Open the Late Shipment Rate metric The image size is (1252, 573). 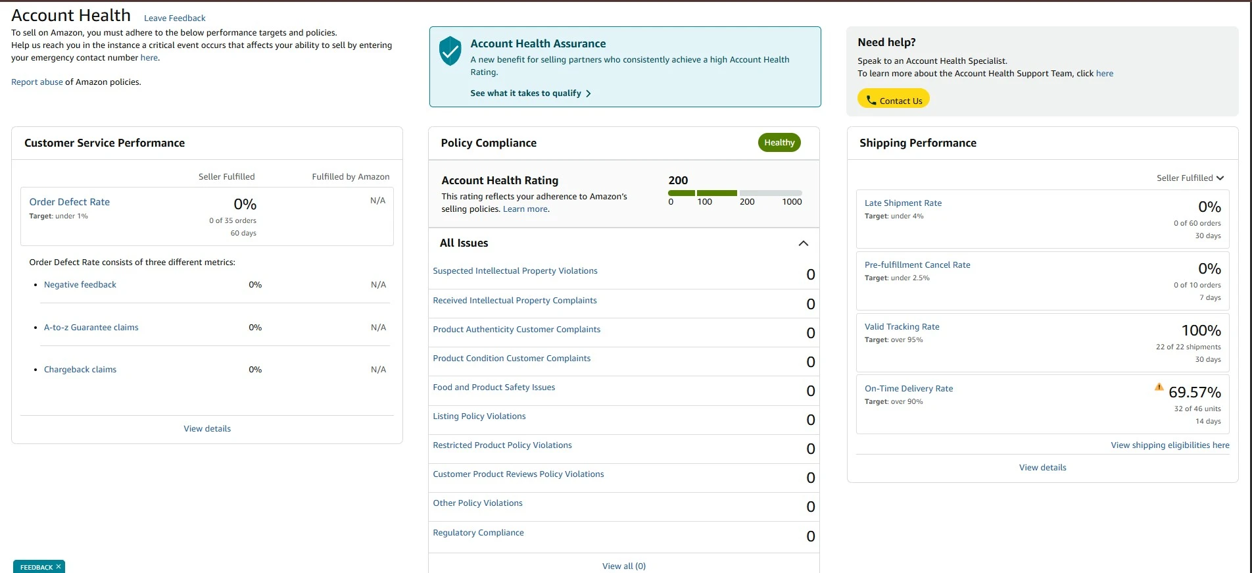coord(903,203)
